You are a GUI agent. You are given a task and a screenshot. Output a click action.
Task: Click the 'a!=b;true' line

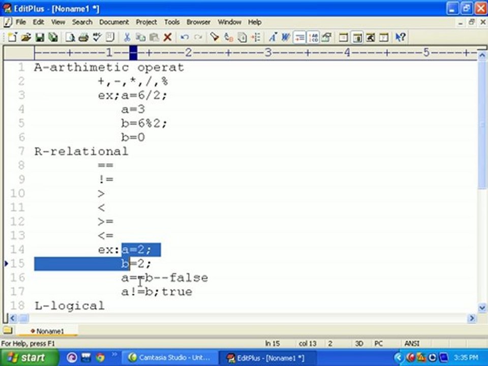click(157, 292)
